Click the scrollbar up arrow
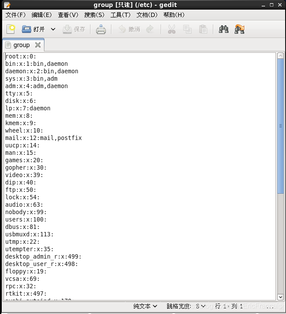The image size is (286, 314). 281,56
